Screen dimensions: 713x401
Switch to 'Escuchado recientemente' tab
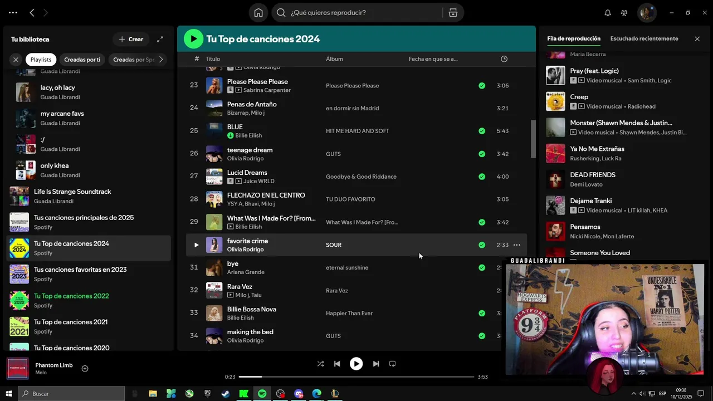coord(644,39)
